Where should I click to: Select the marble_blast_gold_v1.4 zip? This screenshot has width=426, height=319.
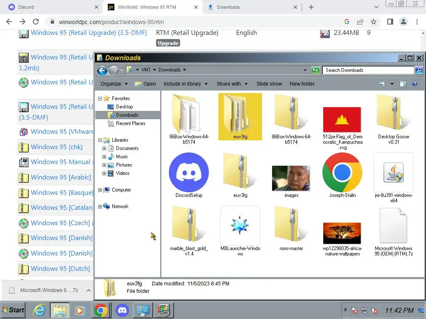click(x=189, y=231)
